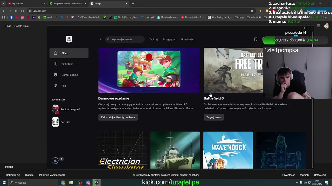Click the O nas link

pos(8,26)
